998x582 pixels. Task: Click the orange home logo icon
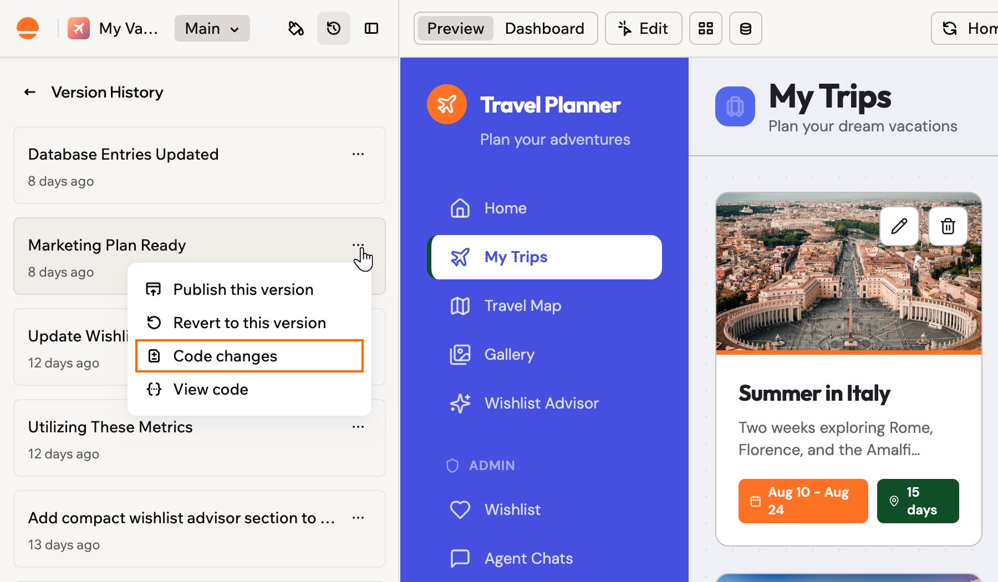tap(28, 28)
